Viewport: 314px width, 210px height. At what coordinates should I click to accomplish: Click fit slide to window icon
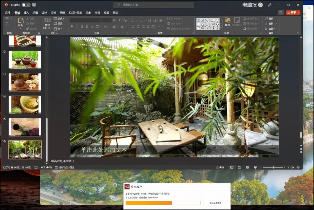click(x=298, y=168)
